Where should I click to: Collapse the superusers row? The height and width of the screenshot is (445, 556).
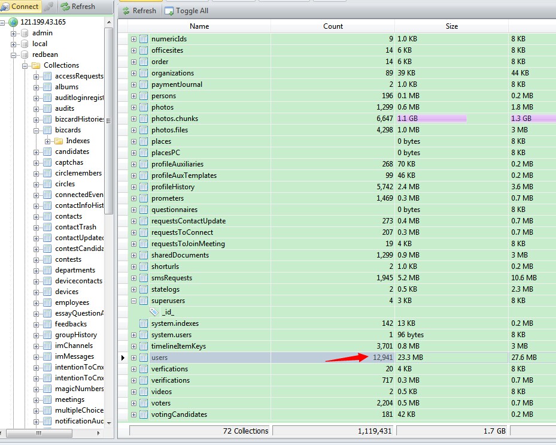coord(133,301)
